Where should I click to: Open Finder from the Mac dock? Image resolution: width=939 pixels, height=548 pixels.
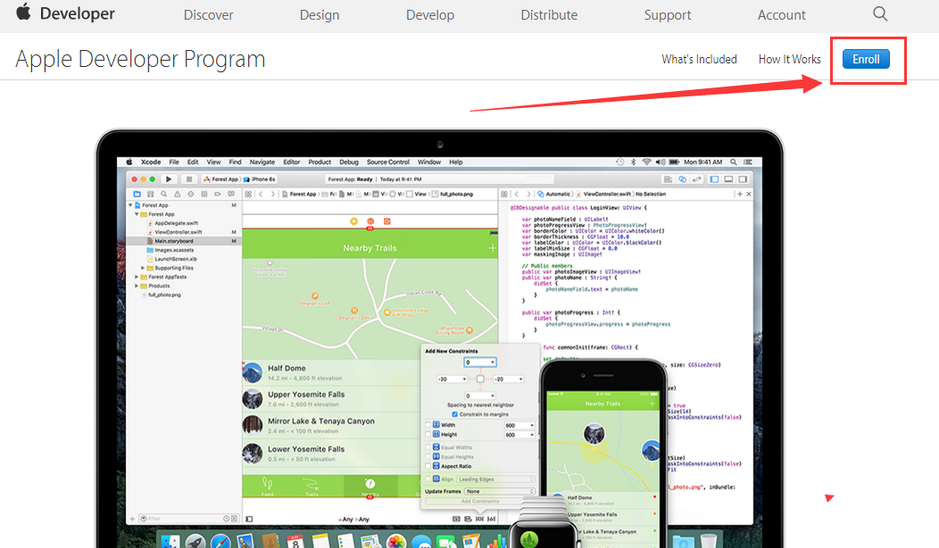(170, 541)
